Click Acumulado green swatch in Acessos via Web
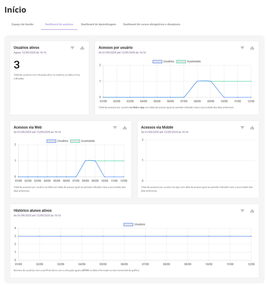This screenshot has width=267, height=286. click(75, 141)
